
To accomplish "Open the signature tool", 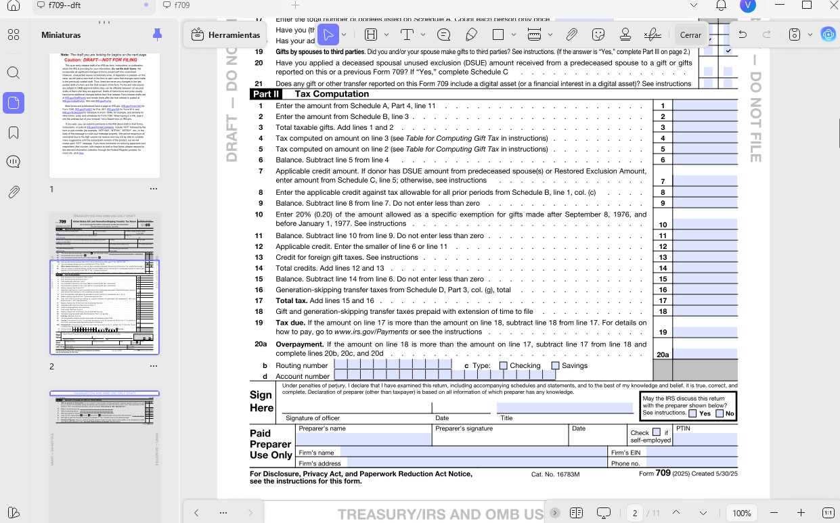I will [x=653, y=35].
